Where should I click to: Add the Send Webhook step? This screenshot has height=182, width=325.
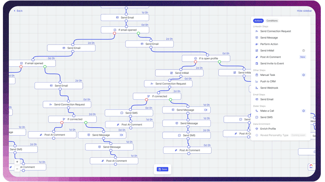267,88
